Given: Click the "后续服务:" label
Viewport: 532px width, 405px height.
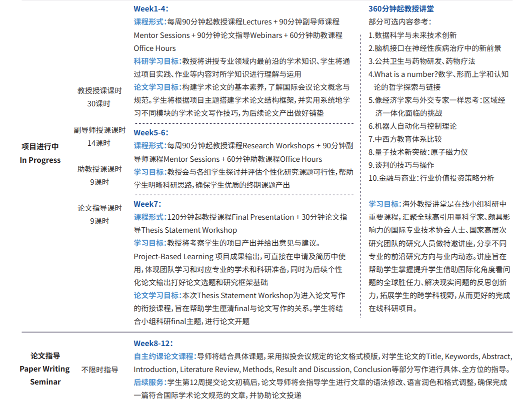Looking at the screenshot, I should tap(150, 383).
